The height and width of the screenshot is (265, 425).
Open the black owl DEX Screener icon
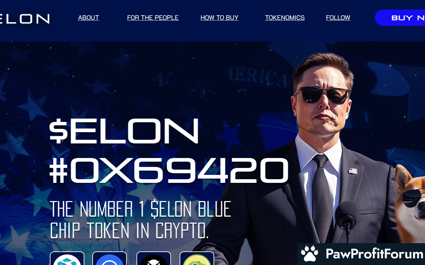(154, 258)
